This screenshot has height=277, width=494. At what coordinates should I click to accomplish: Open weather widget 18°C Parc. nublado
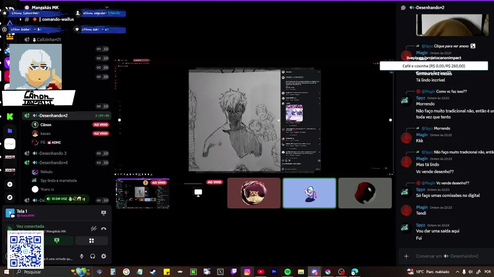coord(428,272)
